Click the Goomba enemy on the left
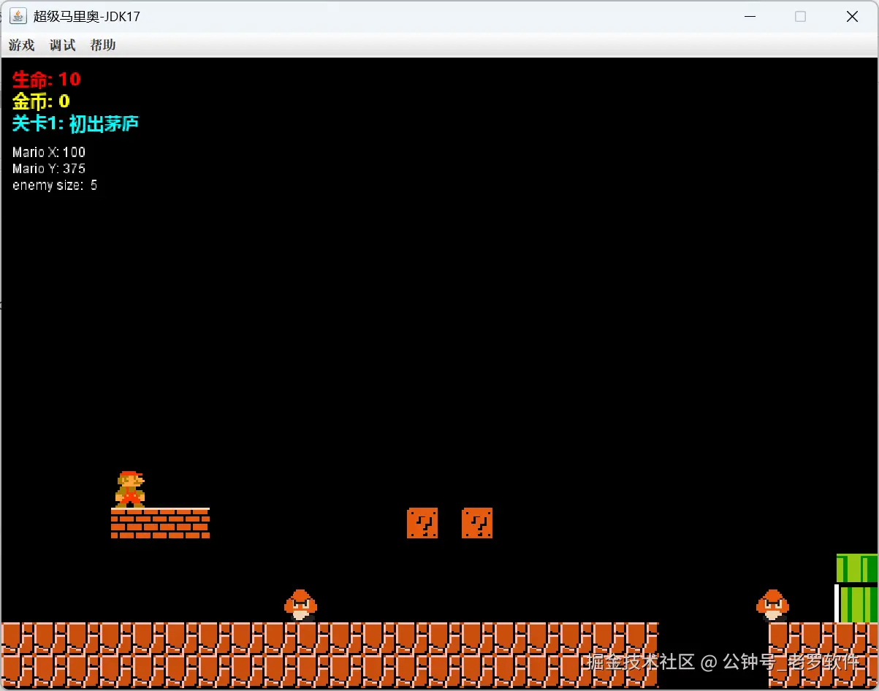Viewport: 879px width, 691px height. [300, 606]
